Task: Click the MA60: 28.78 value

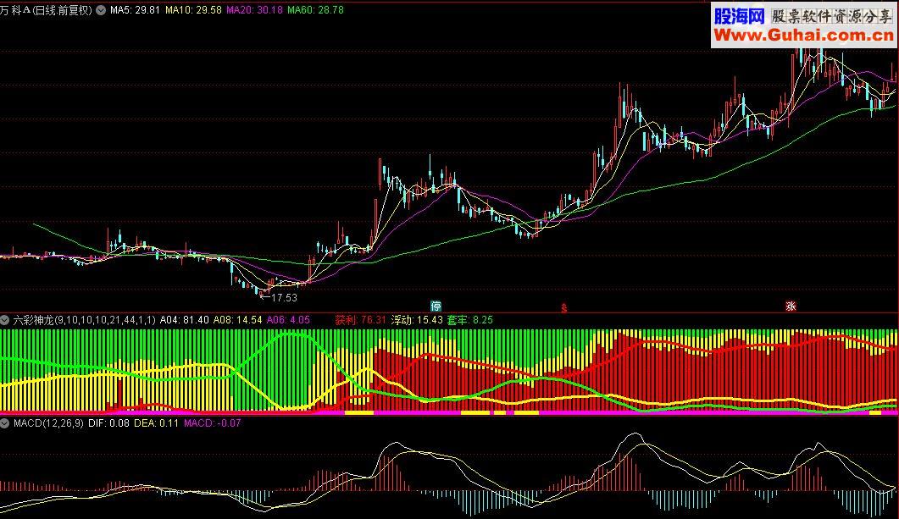Action: (315, 10)
